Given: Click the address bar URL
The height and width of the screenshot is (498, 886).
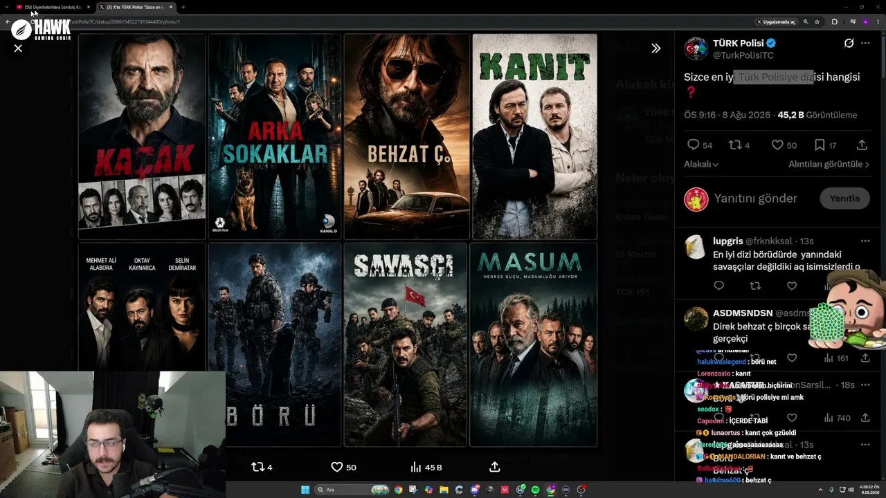Looking at the screenshot, I should coord(125,21).
